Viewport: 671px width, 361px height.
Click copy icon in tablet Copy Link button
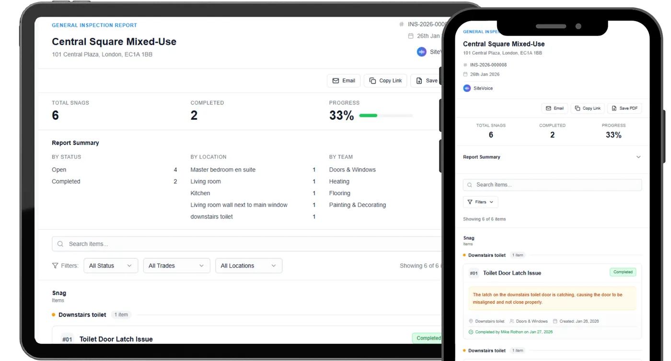[x=372, y=81]
